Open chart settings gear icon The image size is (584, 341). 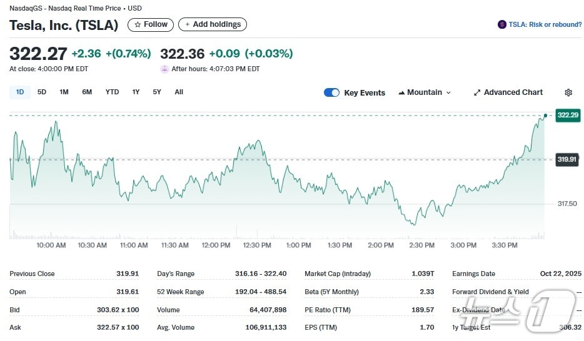(x=568, y=92)
